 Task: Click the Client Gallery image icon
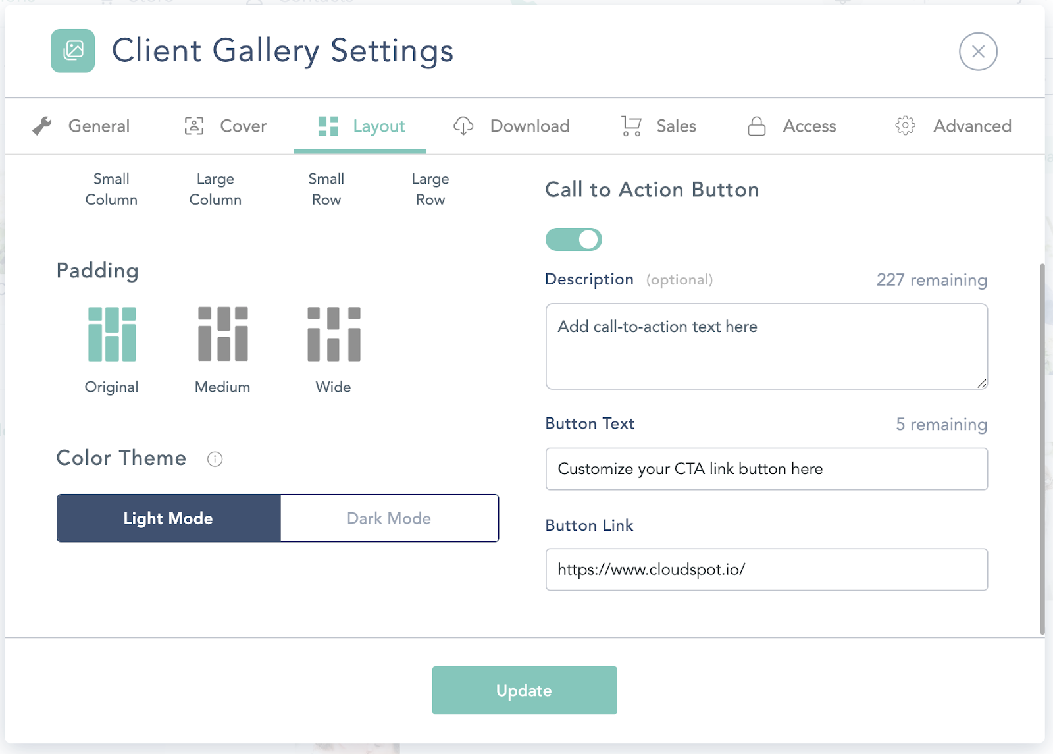coord(73,51)
